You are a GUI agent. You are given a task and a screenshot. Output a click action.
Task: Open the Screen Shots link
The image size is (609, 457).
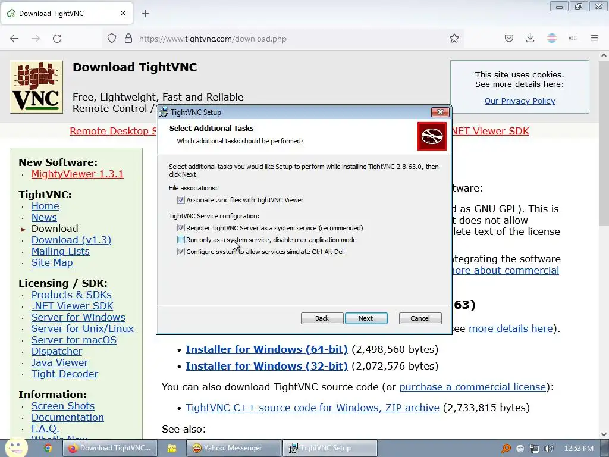point(63,406)
